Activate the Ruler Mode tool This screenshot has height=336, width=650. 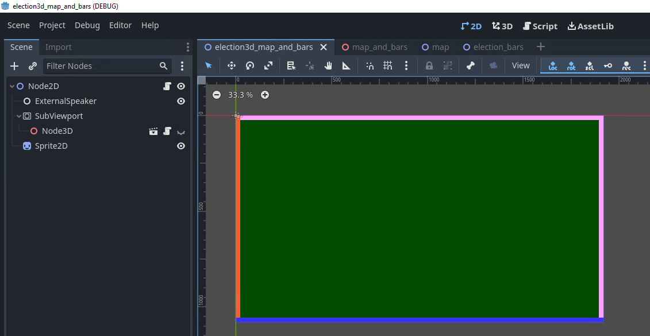(x=346, y=65)
